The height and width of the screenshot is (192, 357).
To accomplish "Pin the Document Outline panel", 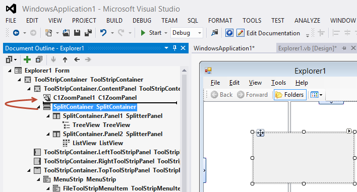I will click(x=174, y=48).
